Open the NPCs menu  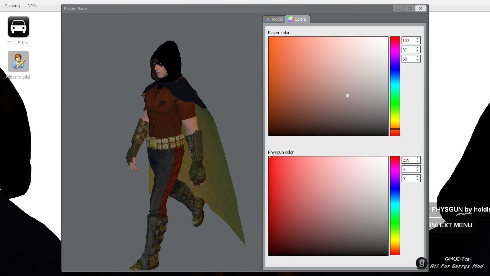click(33, 6)
